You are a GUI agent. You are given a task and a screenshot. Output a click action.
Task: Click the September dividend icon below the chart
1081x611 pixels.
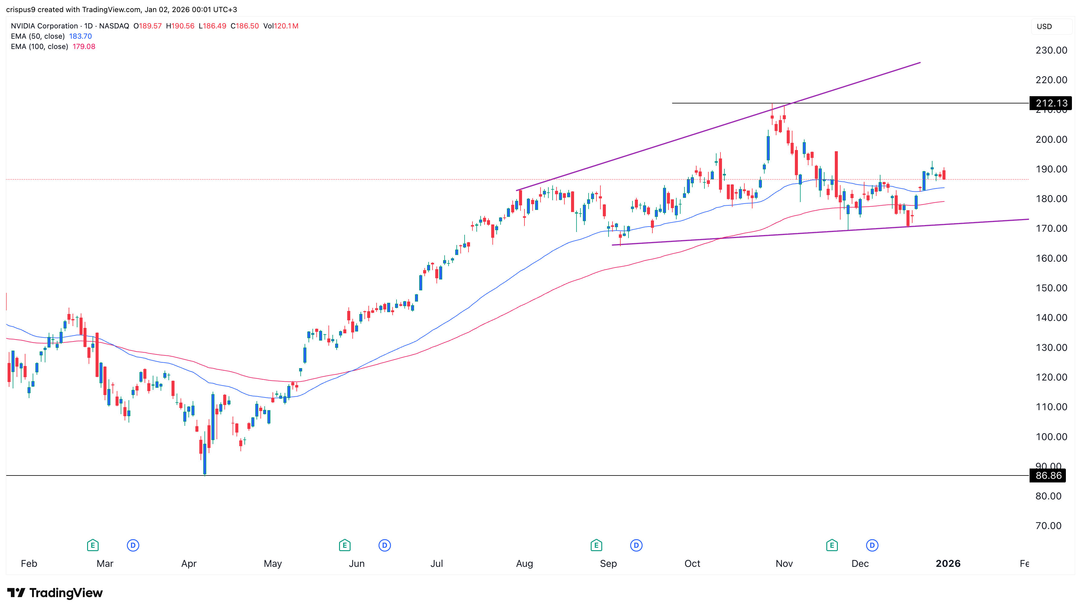(636, 546)
